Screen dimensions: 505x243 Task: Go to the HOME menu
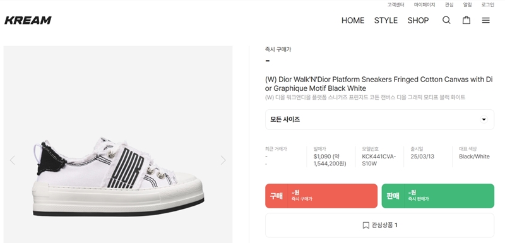(x=353, y=20)
